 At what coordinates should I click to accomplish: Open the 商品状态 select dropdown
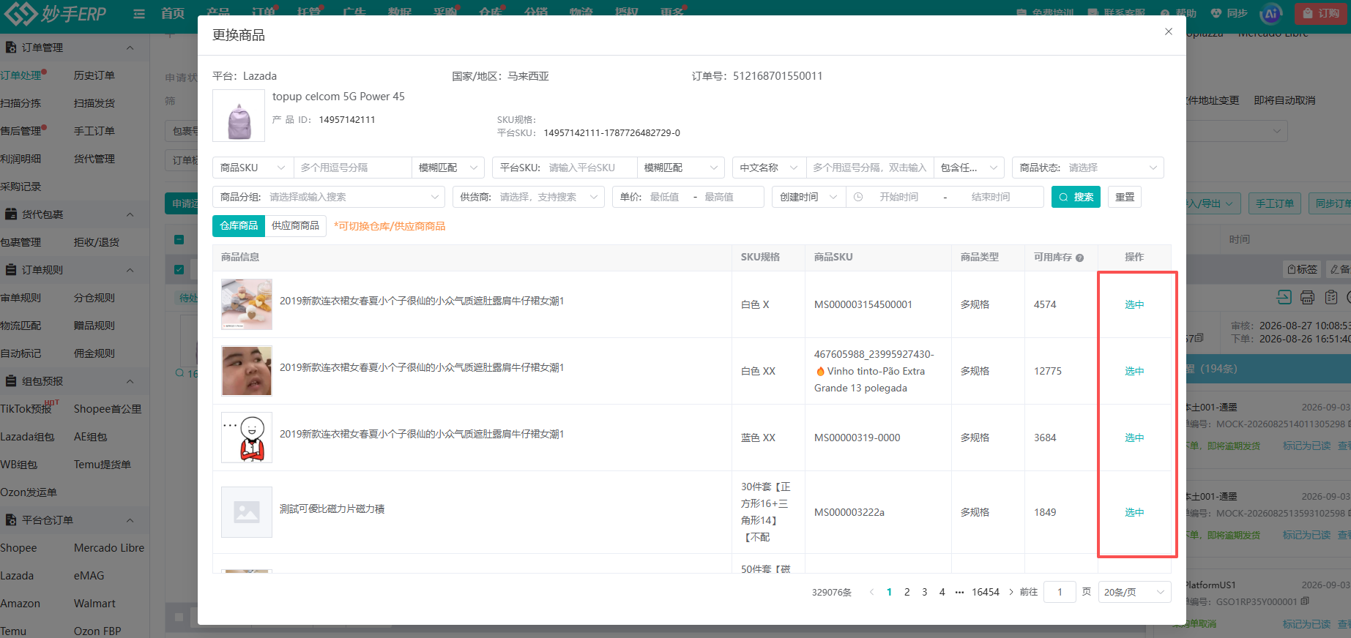coord(1087,168)
